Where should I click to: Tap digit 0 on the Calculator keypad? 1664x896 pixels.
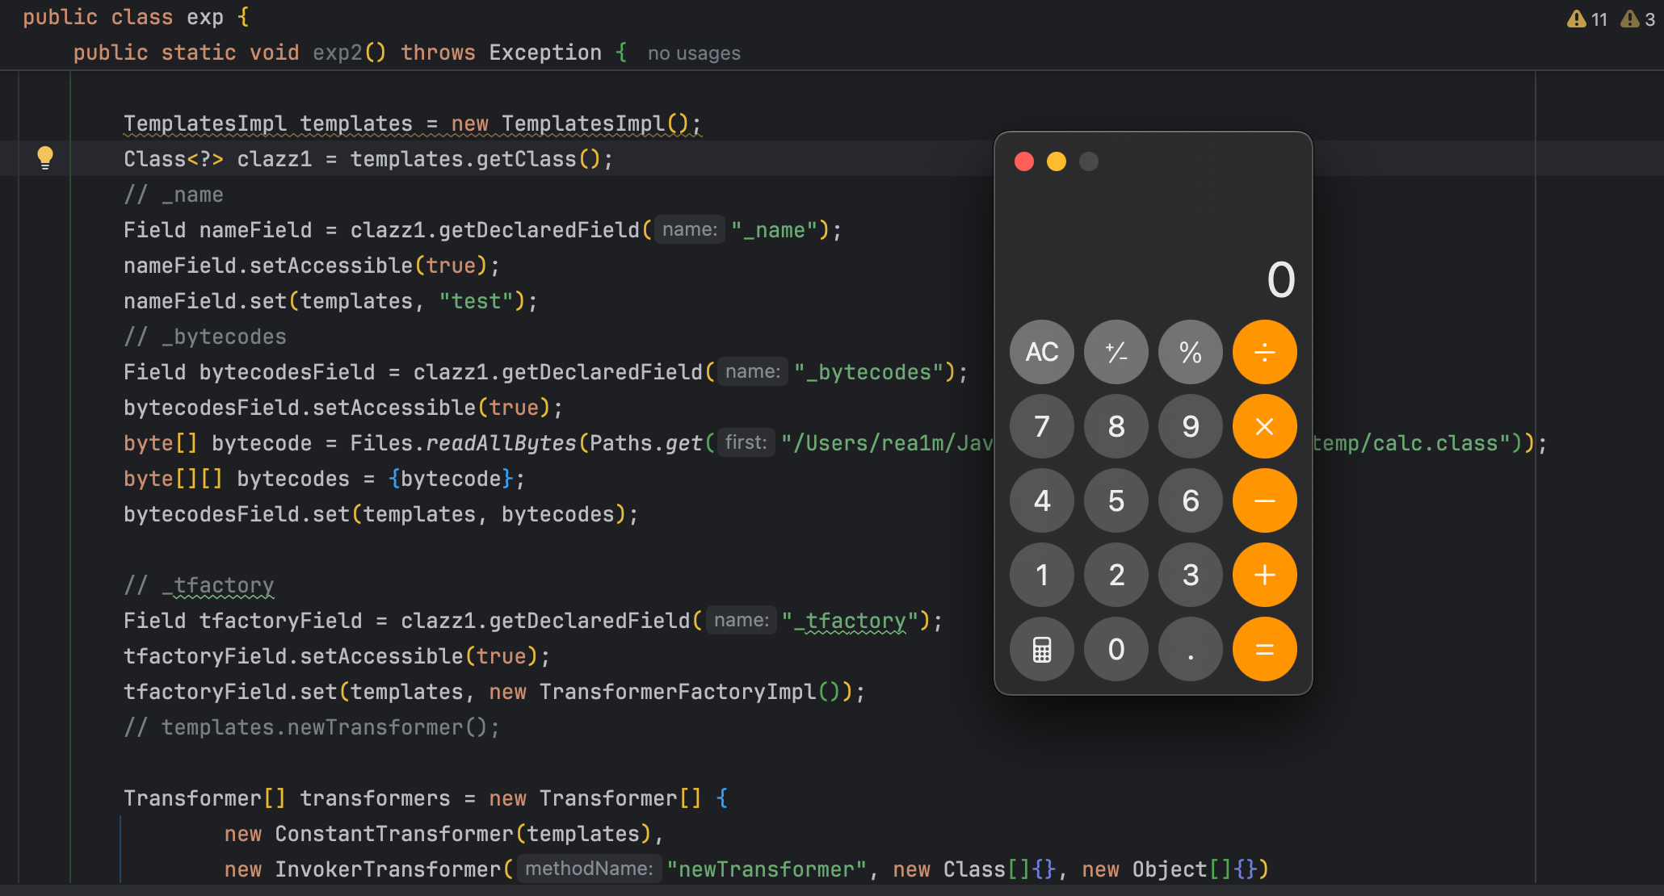click(1116, 649)
